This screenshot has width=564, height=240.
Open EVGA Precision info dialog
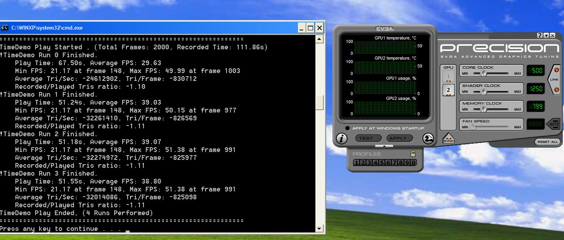[341, 139]
